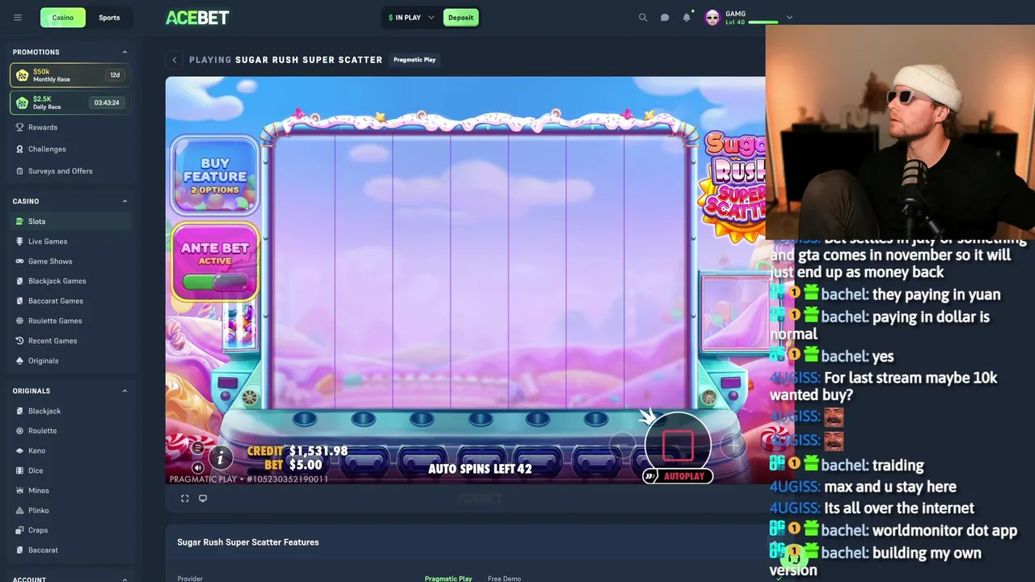Click the Recent Games clock icon

(x=20, y=340)
